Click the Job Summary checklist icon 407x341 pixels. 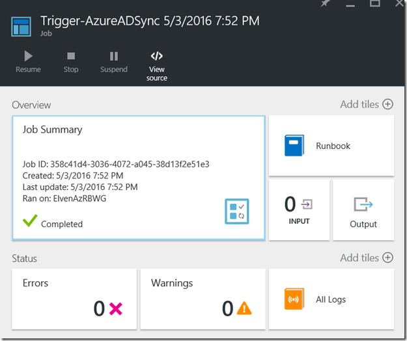point(237,211)
